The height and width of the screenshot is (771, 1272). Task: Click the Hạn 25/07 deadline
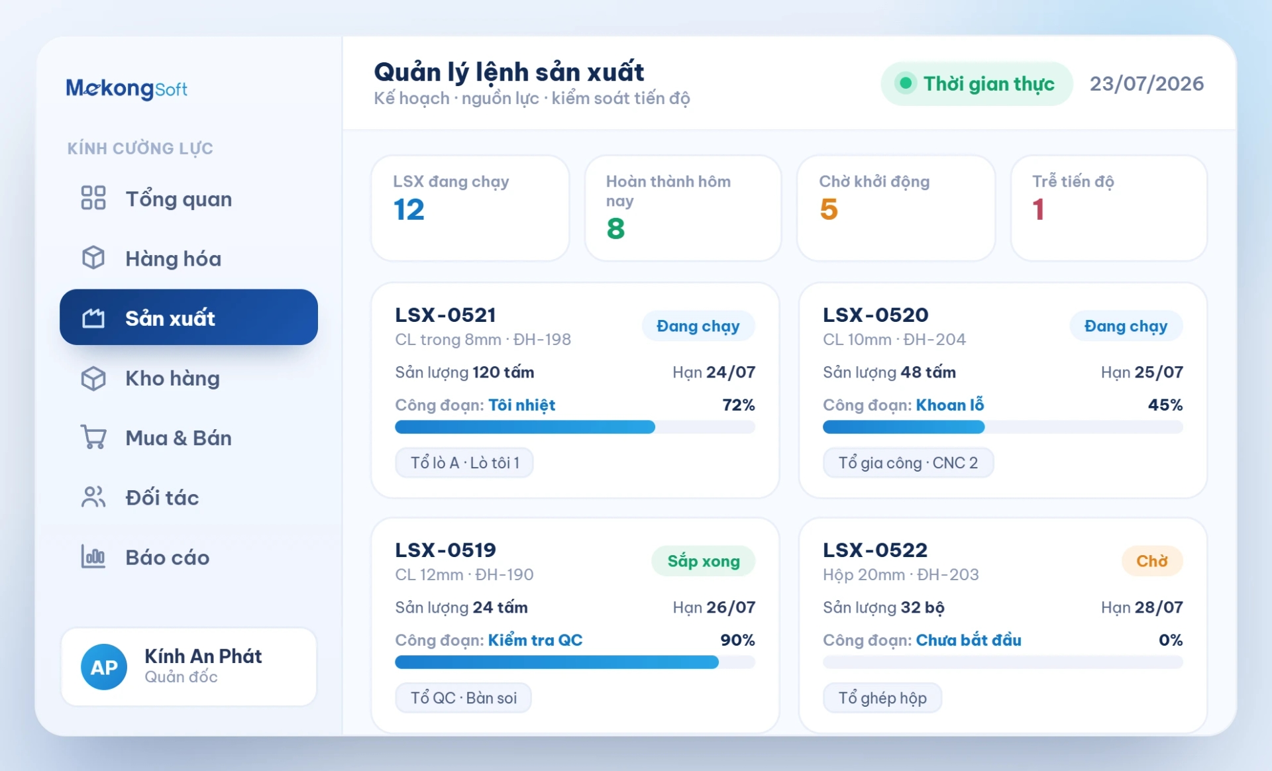tap(1142, 372)
